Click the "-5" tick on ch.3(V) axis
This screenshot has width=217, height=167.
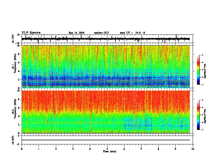point(18,144)
